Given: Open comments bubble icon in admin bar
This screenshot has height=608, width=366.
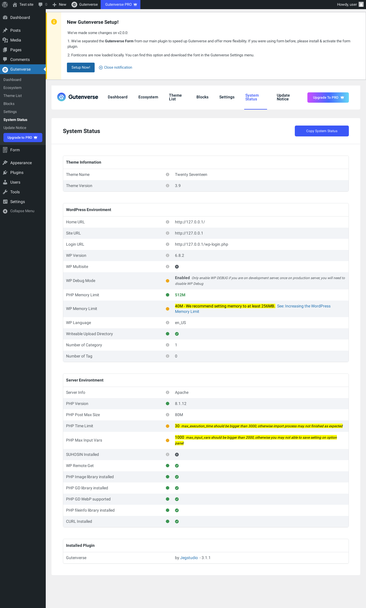Looking at the screenshot, I should tap(40, 5).
